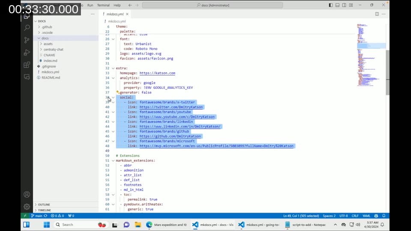Follow the github.com/DmitryKatson link
This screenshot has height=231, width=411.
coord(170,136)
